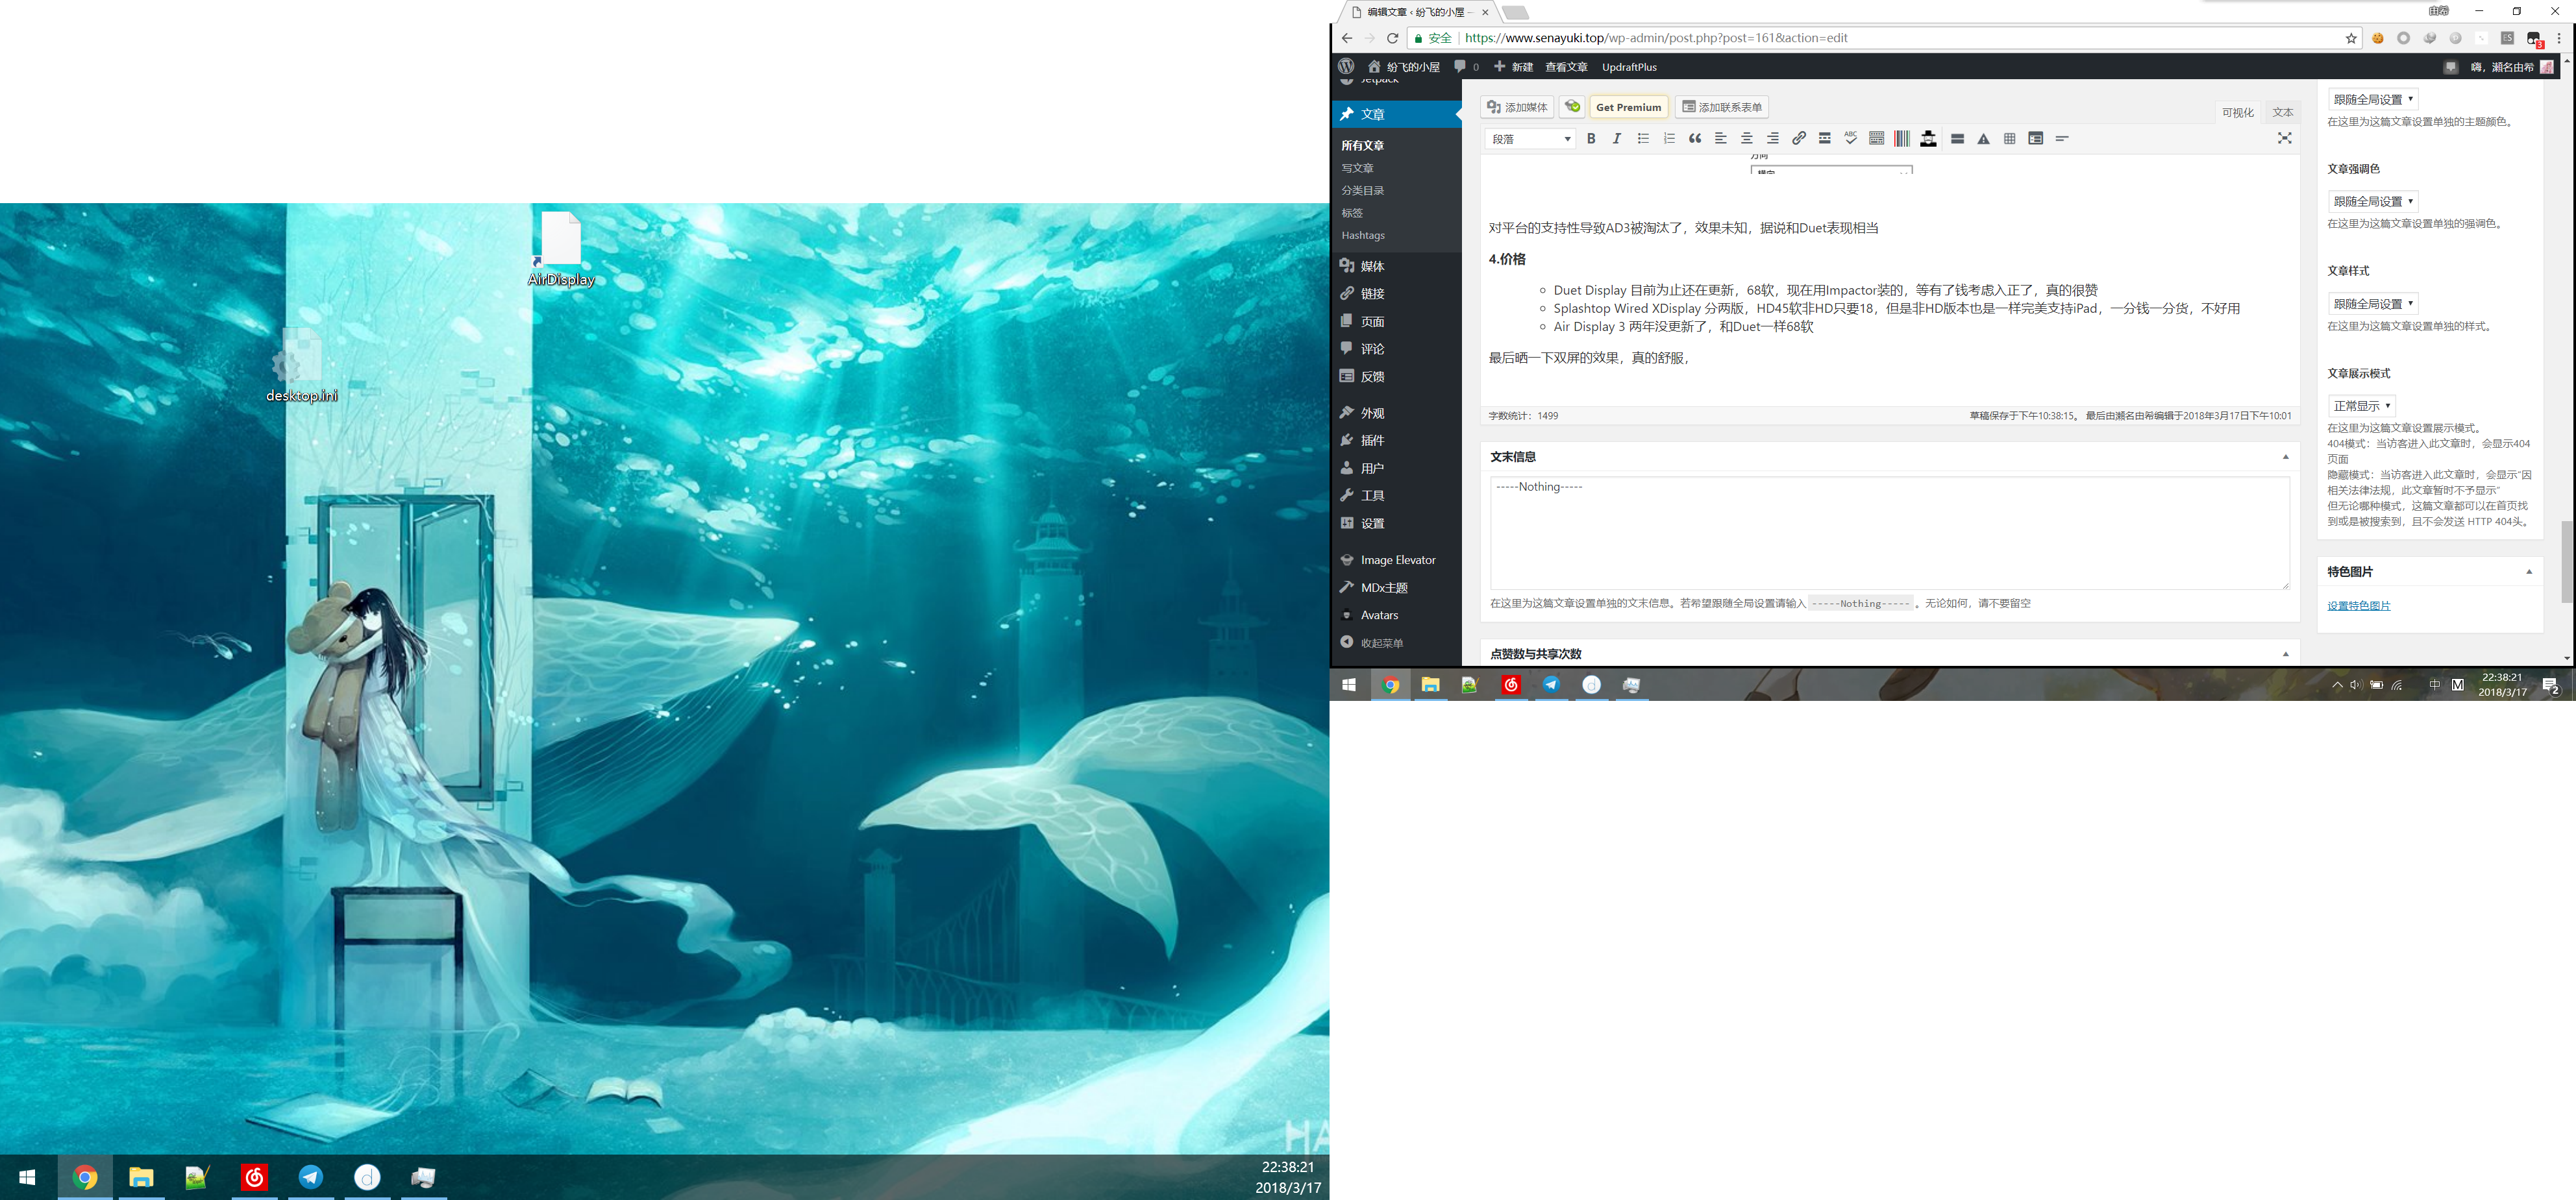Click 分类目录 in the sidebar submenu
The height and width of the screenshot is (1200, 2576).
1362,190
